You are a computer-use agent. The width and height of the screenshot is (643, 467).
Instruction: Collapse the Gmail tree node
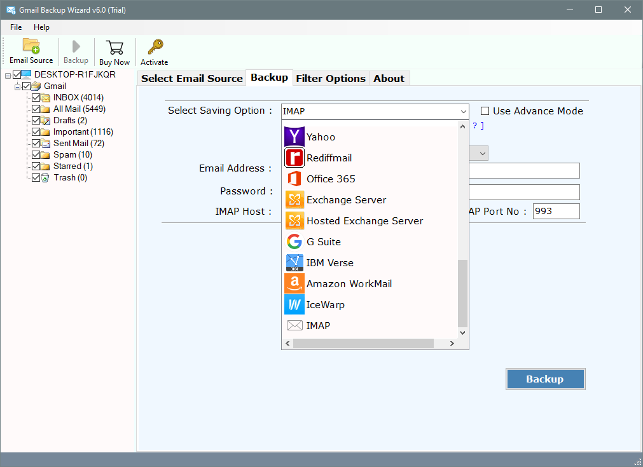18,86
